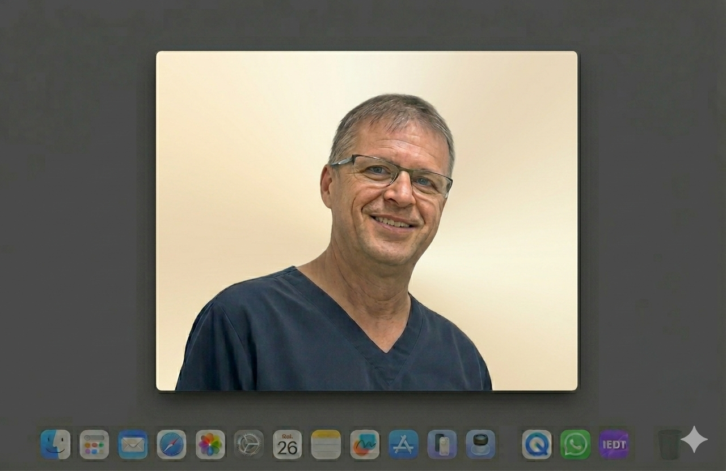
Task: Click the portrait photo in the window
Action: click(x=367, y=221)
